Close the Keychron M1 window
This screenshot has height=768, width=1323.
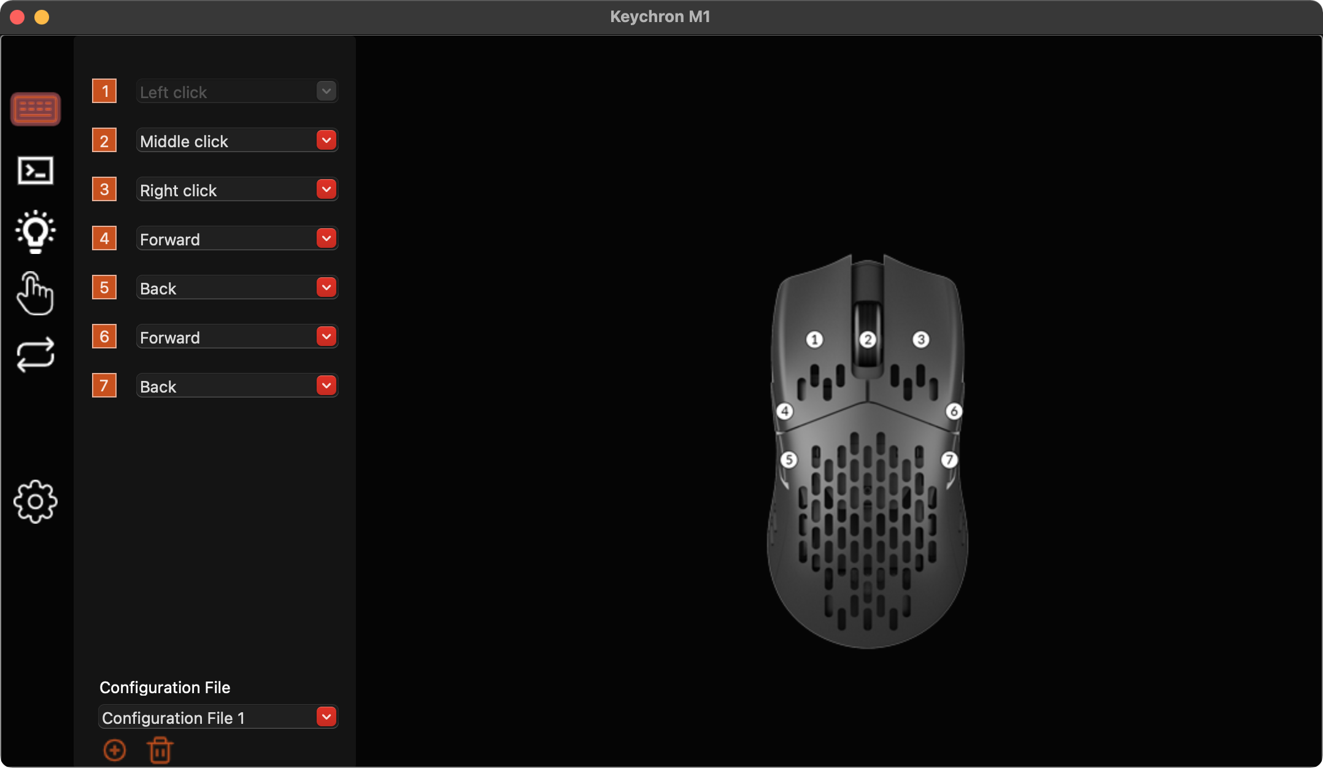tap(17, 17)
